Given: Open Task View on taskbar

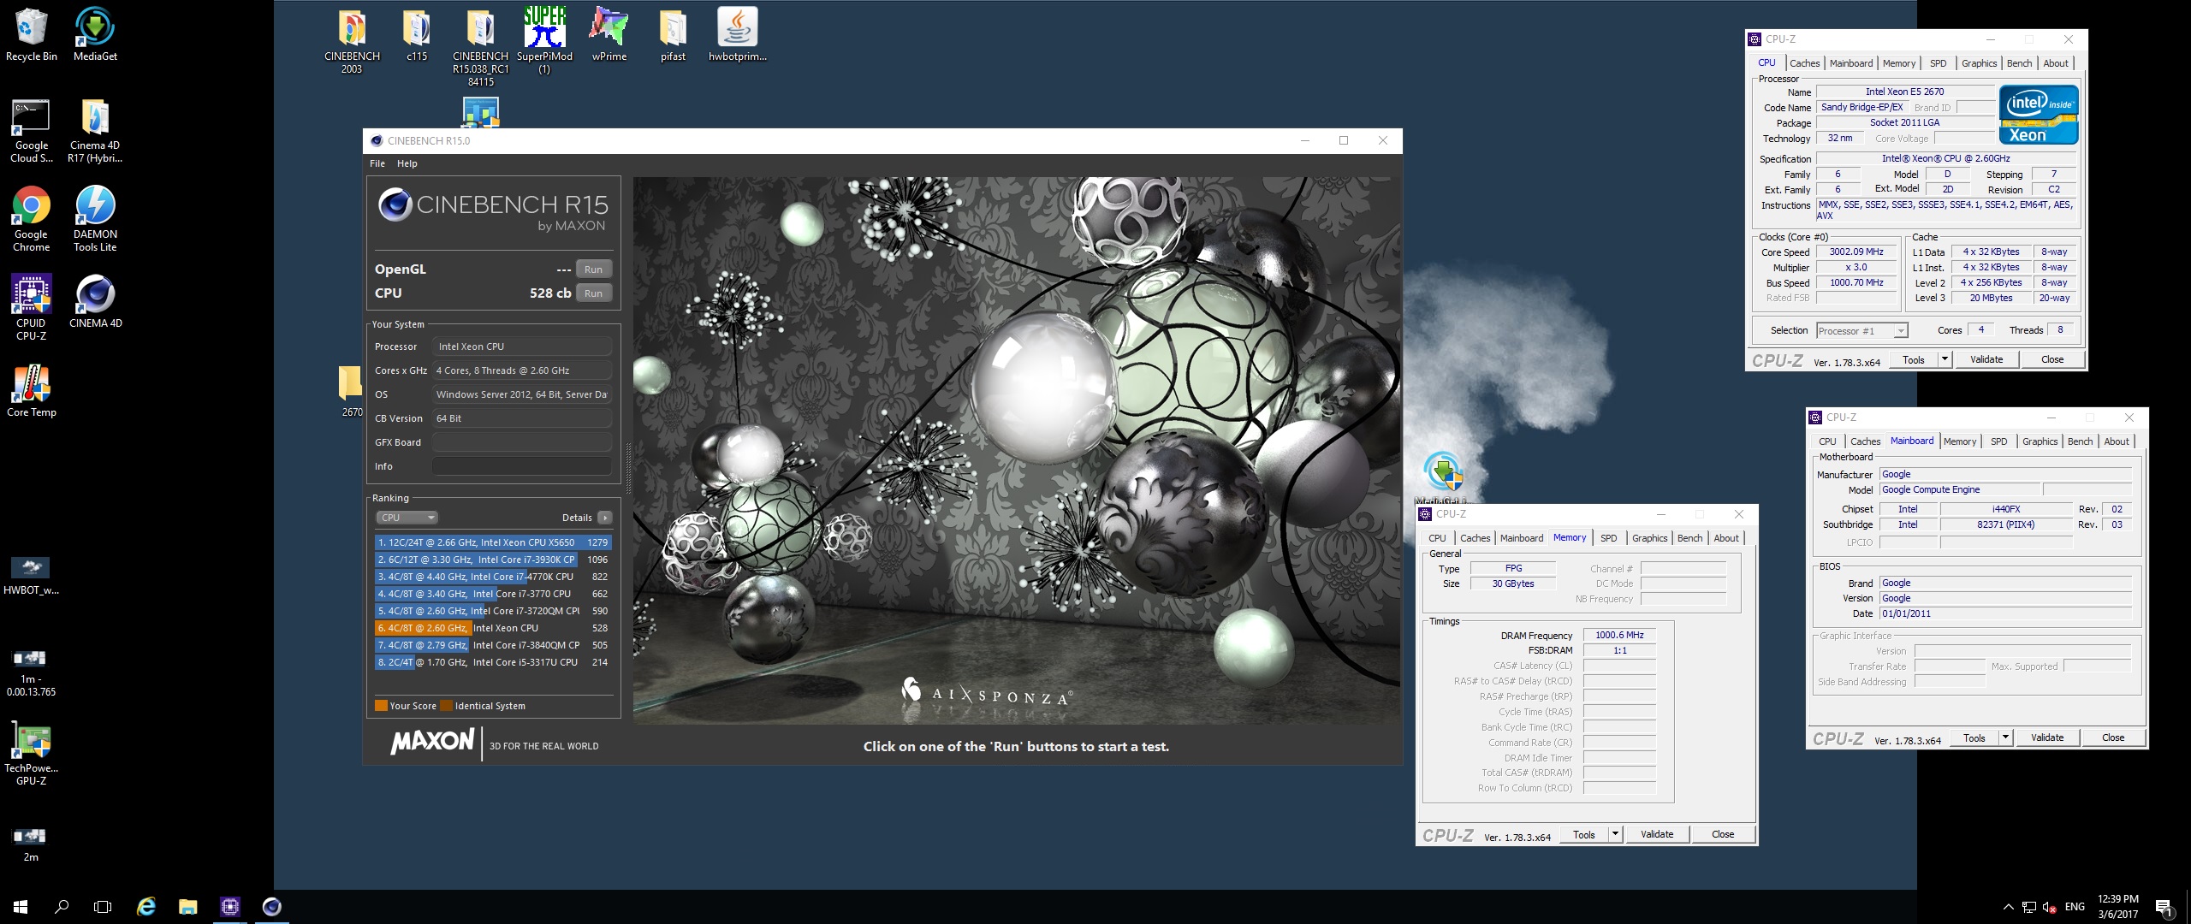Looking at the screenshot, I should click(x=103, y=907).
